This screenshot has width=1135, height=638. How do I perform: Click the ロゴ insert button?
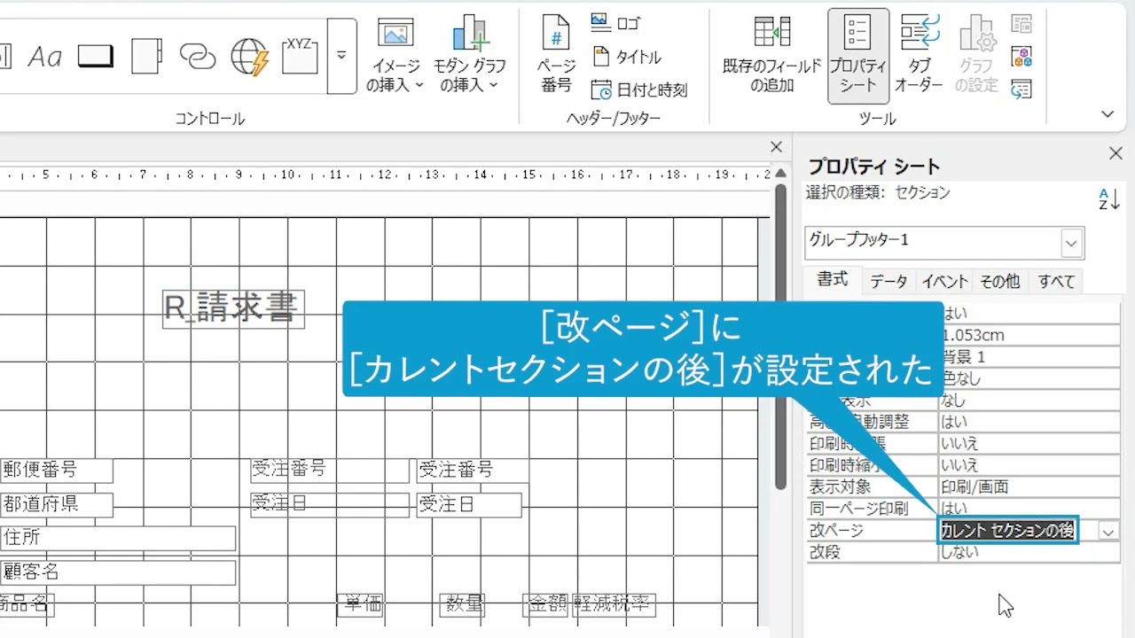[615, 22]
